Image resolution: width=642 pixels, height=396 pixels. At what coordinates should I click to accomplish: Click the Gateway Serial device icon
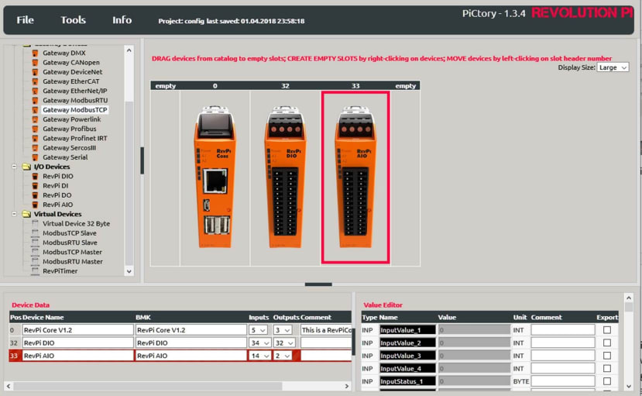(x=35, y=157)
